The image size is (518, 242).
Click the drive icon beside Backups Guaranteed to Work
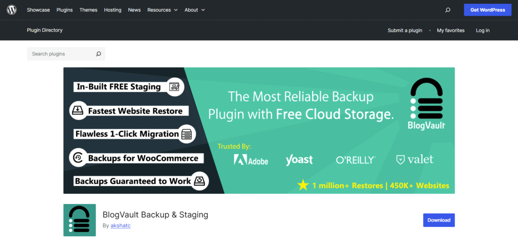click(200, 181)
